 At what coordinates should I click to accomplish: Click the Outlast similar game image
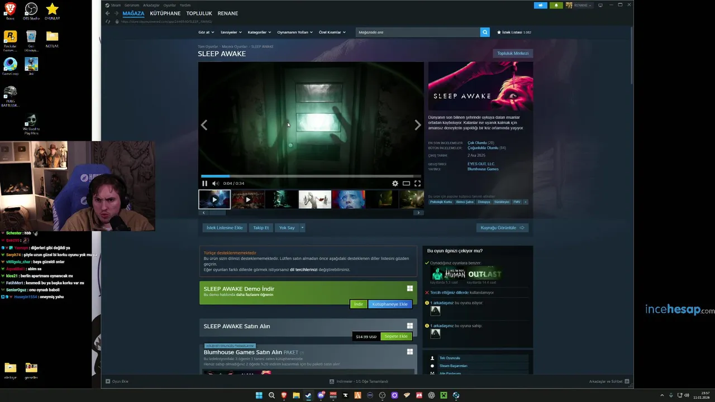[x=484, y=274]
